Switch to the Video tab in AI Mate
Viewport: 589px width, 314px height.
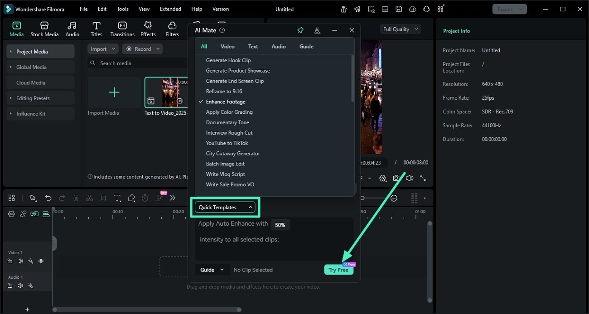[227, 46]
